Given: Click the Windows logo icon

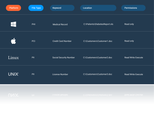Looking at the screenshot, I should click(13, 24).
